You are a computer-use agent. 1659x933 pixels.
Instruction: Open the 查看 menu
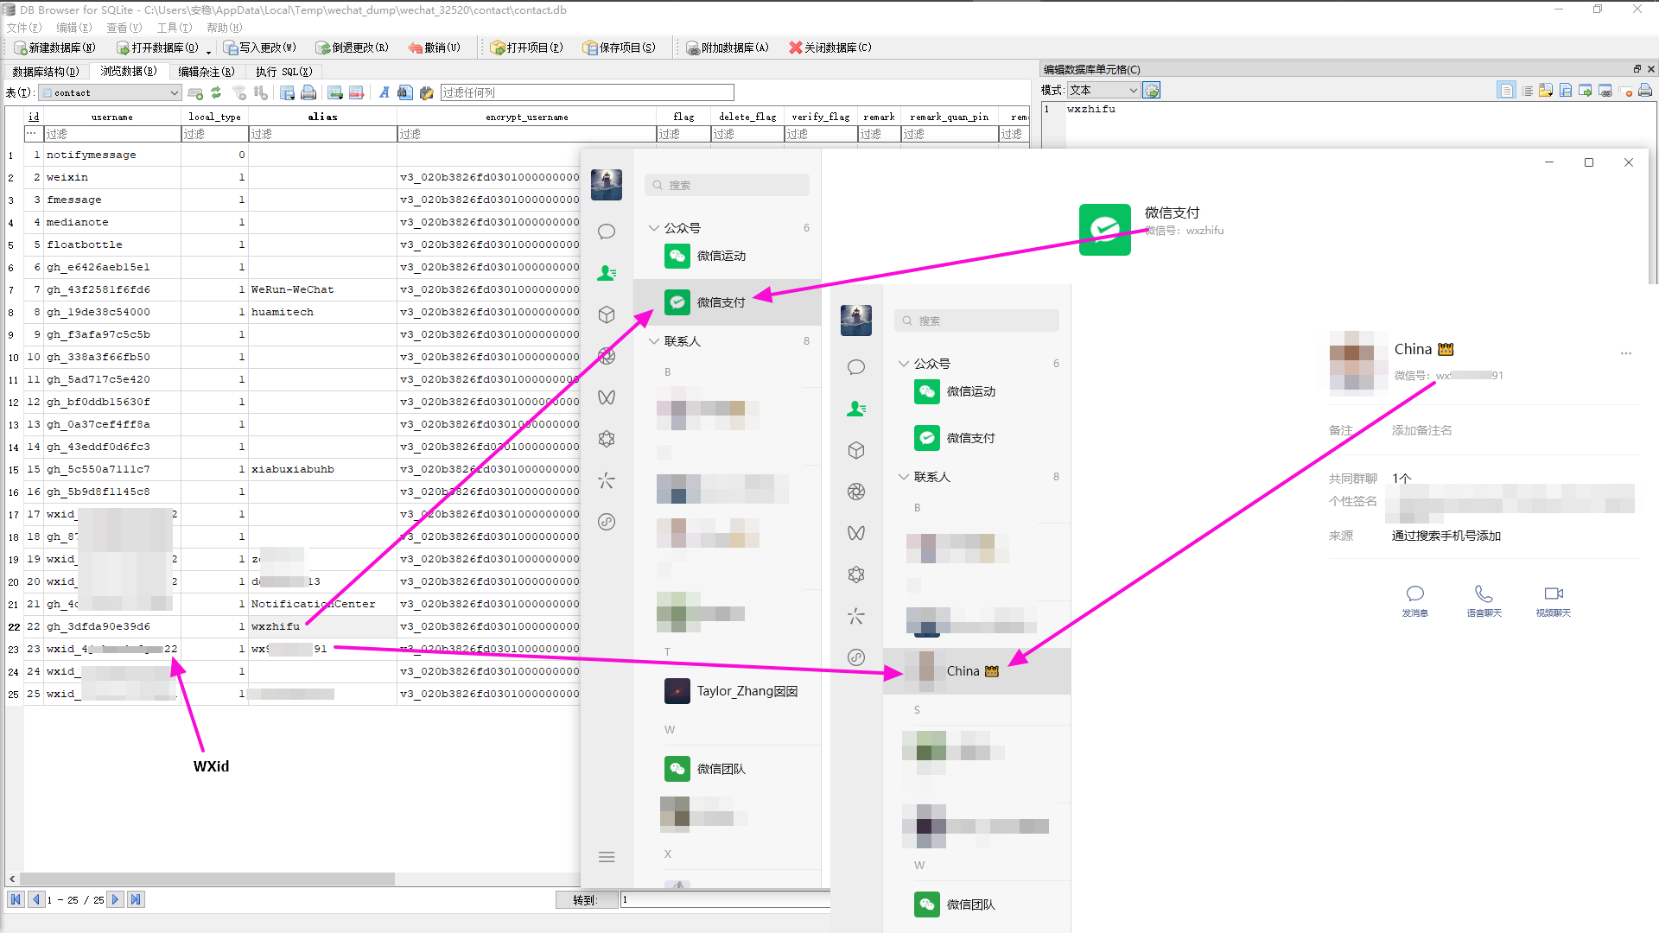[124, 28]
